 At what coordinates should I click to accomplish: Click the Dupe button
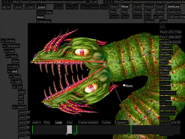[125, 17]
